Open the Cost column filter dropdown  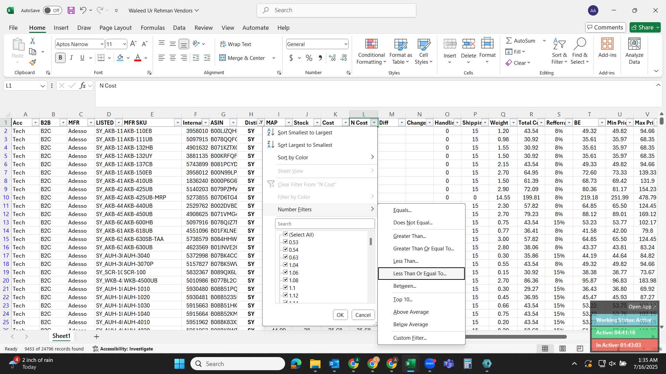point(345,123)
